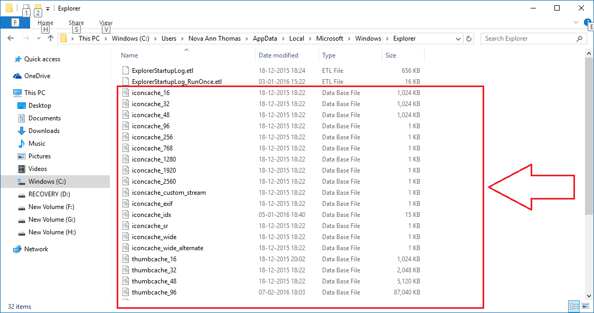
Task: Open the Quick Access Toolbar customization arrow
Action: [47, 8]
